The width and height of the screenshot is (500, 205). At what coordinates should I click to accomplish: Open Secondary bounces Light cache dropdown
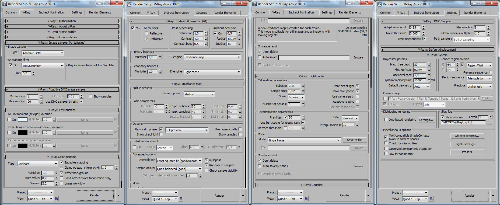coord(212,72)
